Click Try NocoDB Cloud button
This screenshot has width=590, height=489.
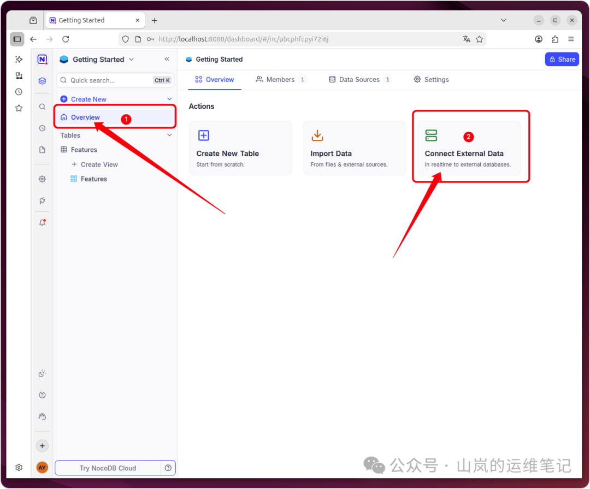pos(108,468)
